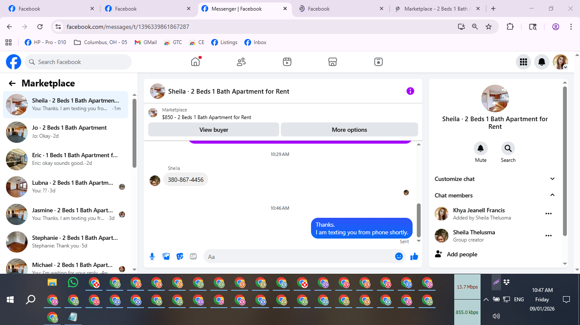Open Jasmine · 2 Beds 1 Bath chat

[66, 214]
